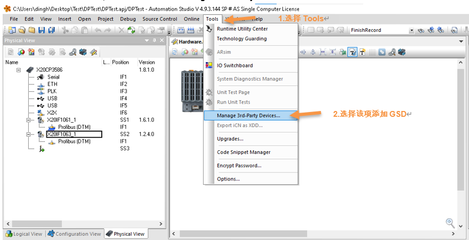Click the FinishRecord search text field

pos(379,30)
